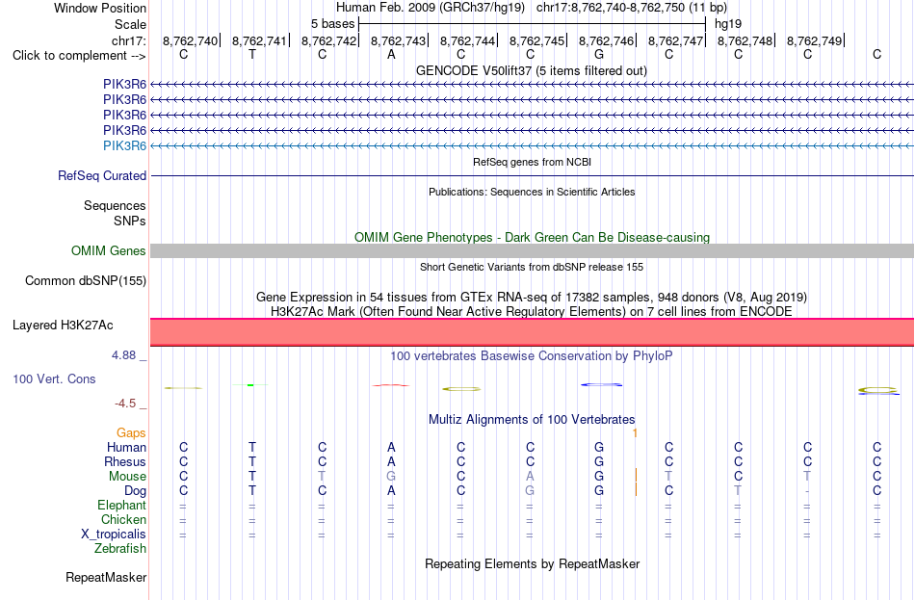Click 'Repeating Elements by RepeatMasker' title
Viewport: 915px width, 600px height.
(x=532, y=564)
